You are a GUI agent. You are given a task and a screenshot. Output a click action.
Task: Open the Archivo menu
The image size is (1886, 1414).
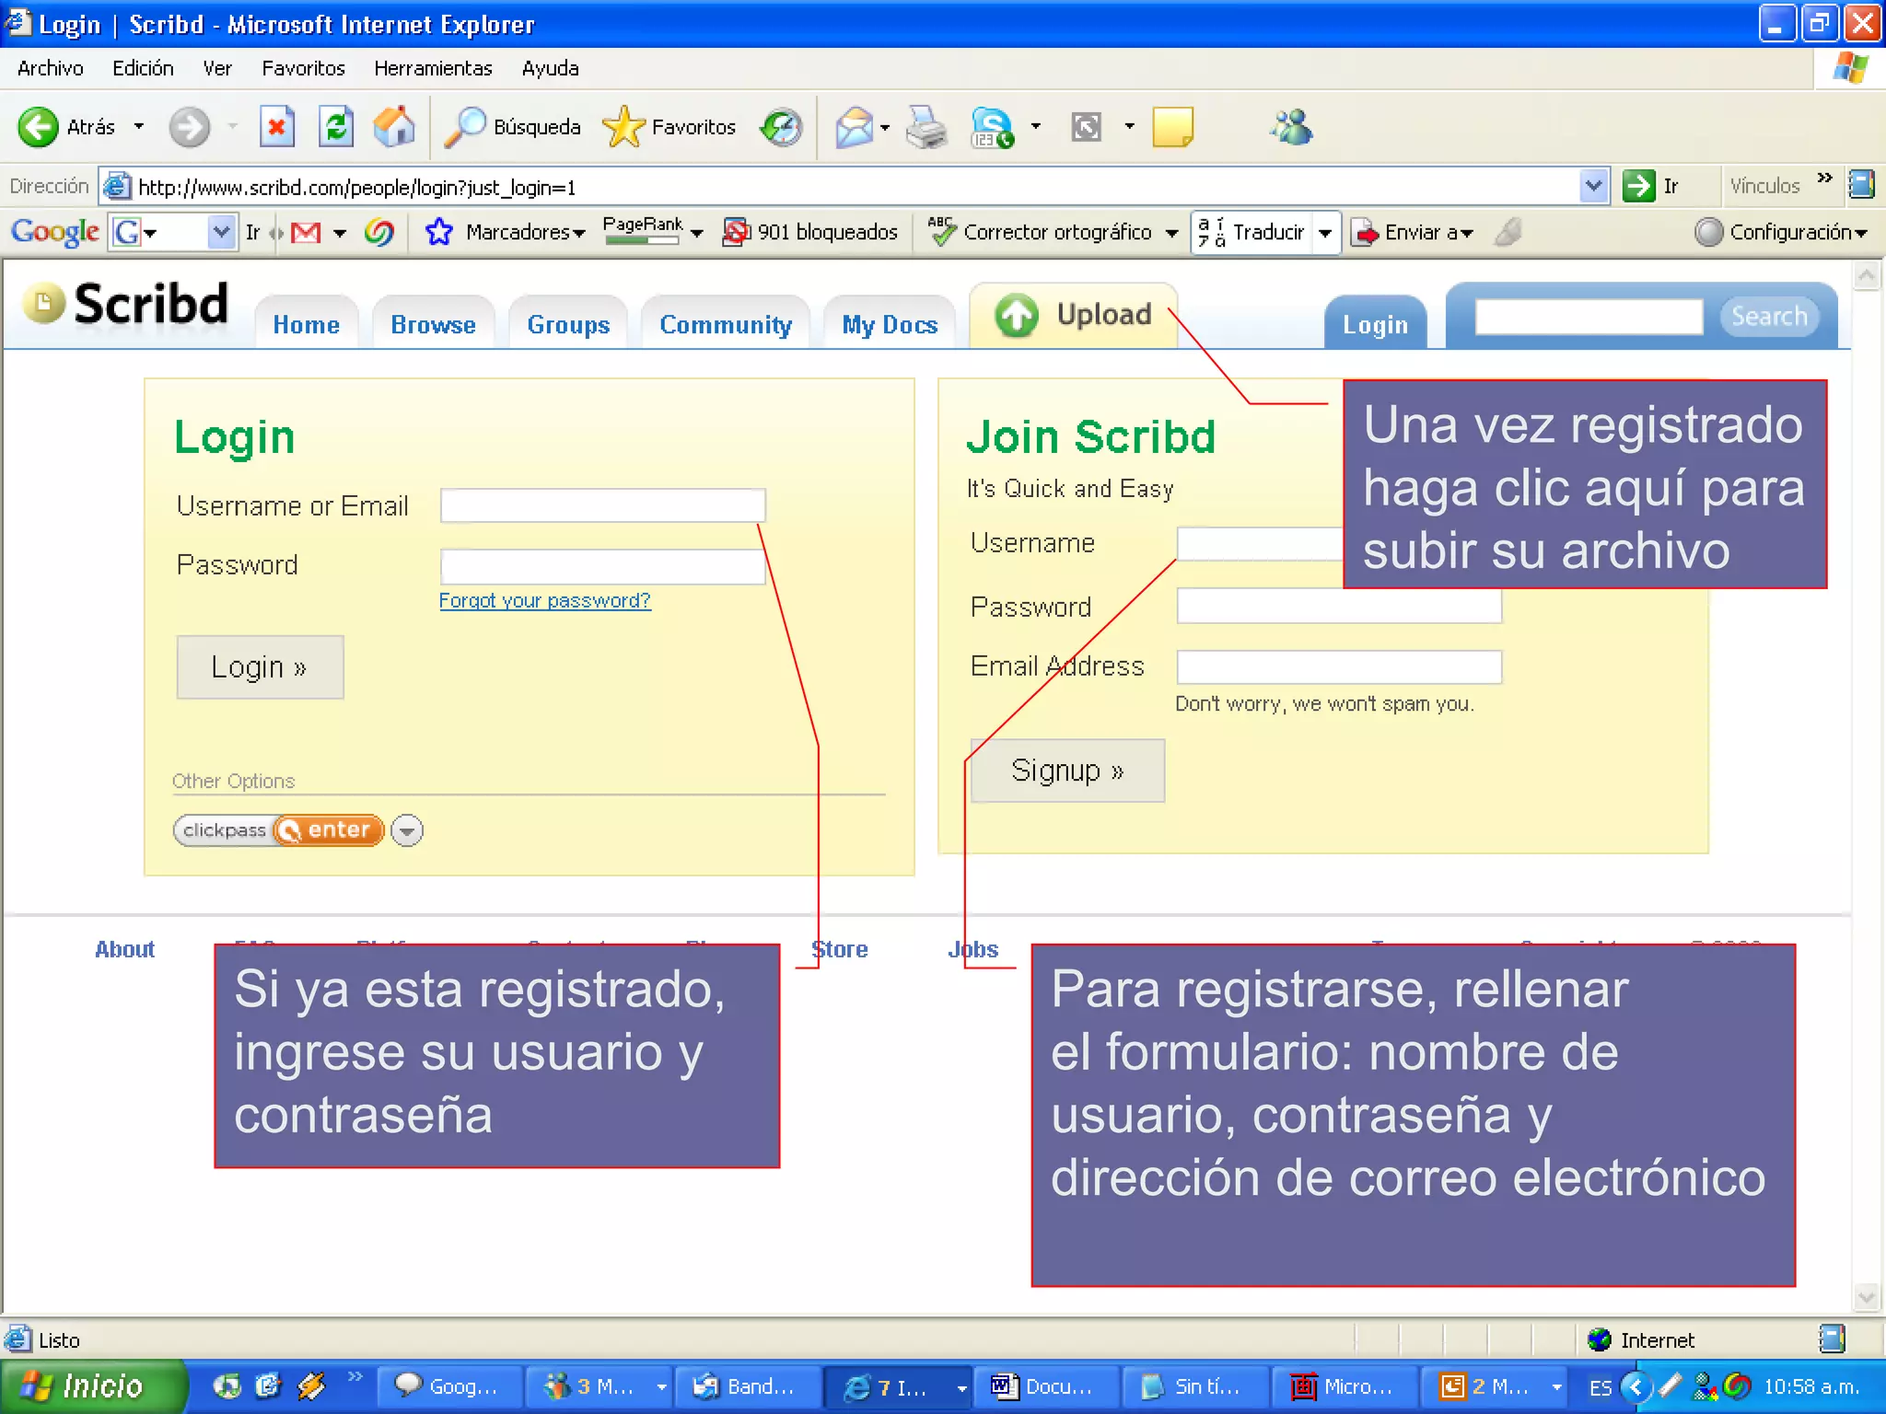point(50,68)
